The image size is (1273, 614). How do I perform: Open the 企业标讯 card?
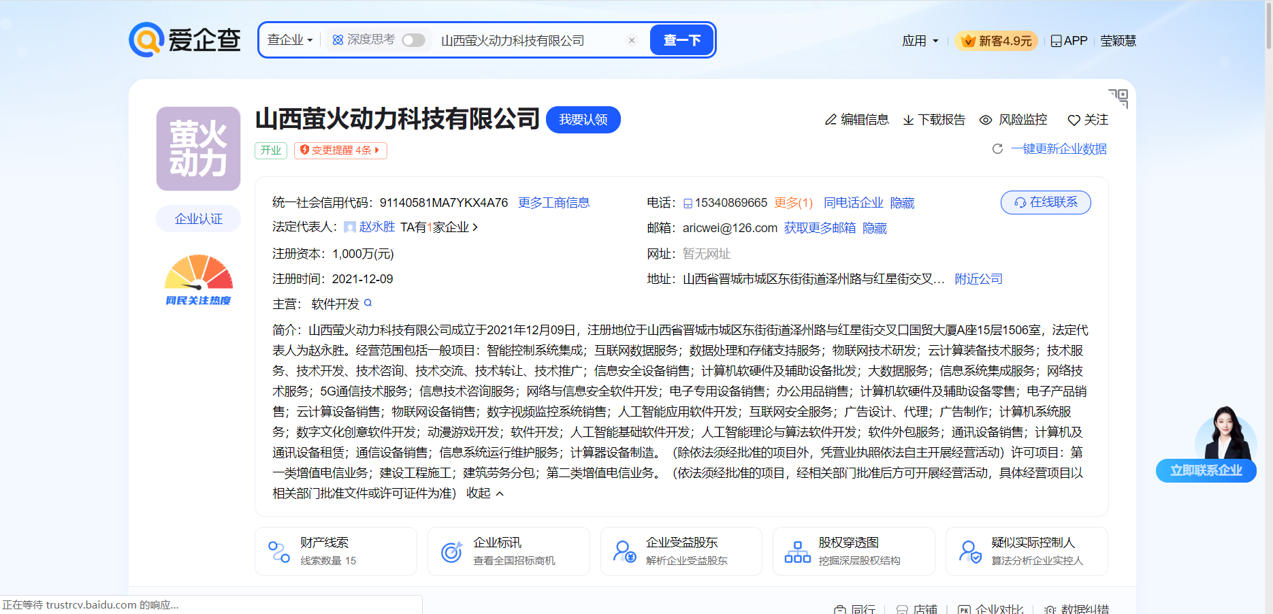[x=509, y=551]
